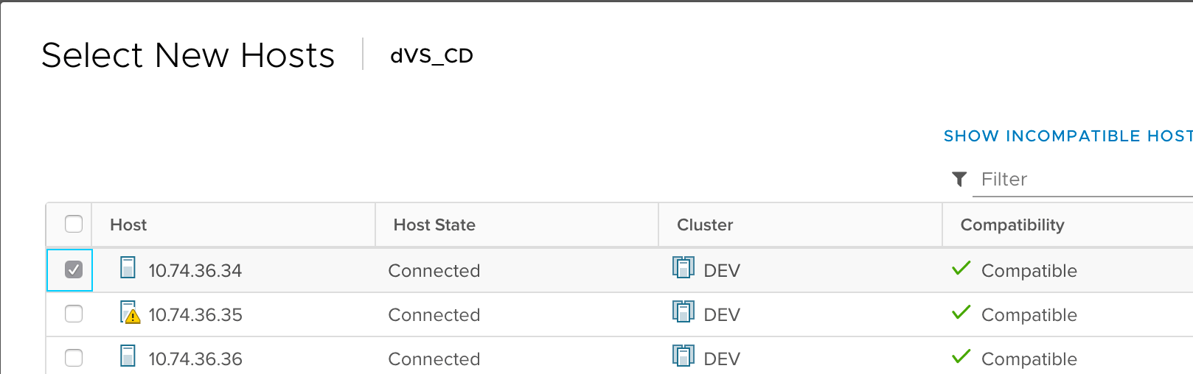Image resolution: width=1193 pixels, height=374 pixels.
Task: Uncheck the checkbox for host 10.74.36.34
Action: (x=74, y=270)
